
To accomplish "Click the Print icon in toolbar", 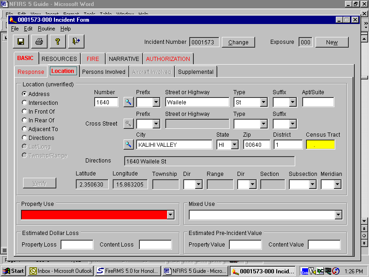I will [39, 42].
